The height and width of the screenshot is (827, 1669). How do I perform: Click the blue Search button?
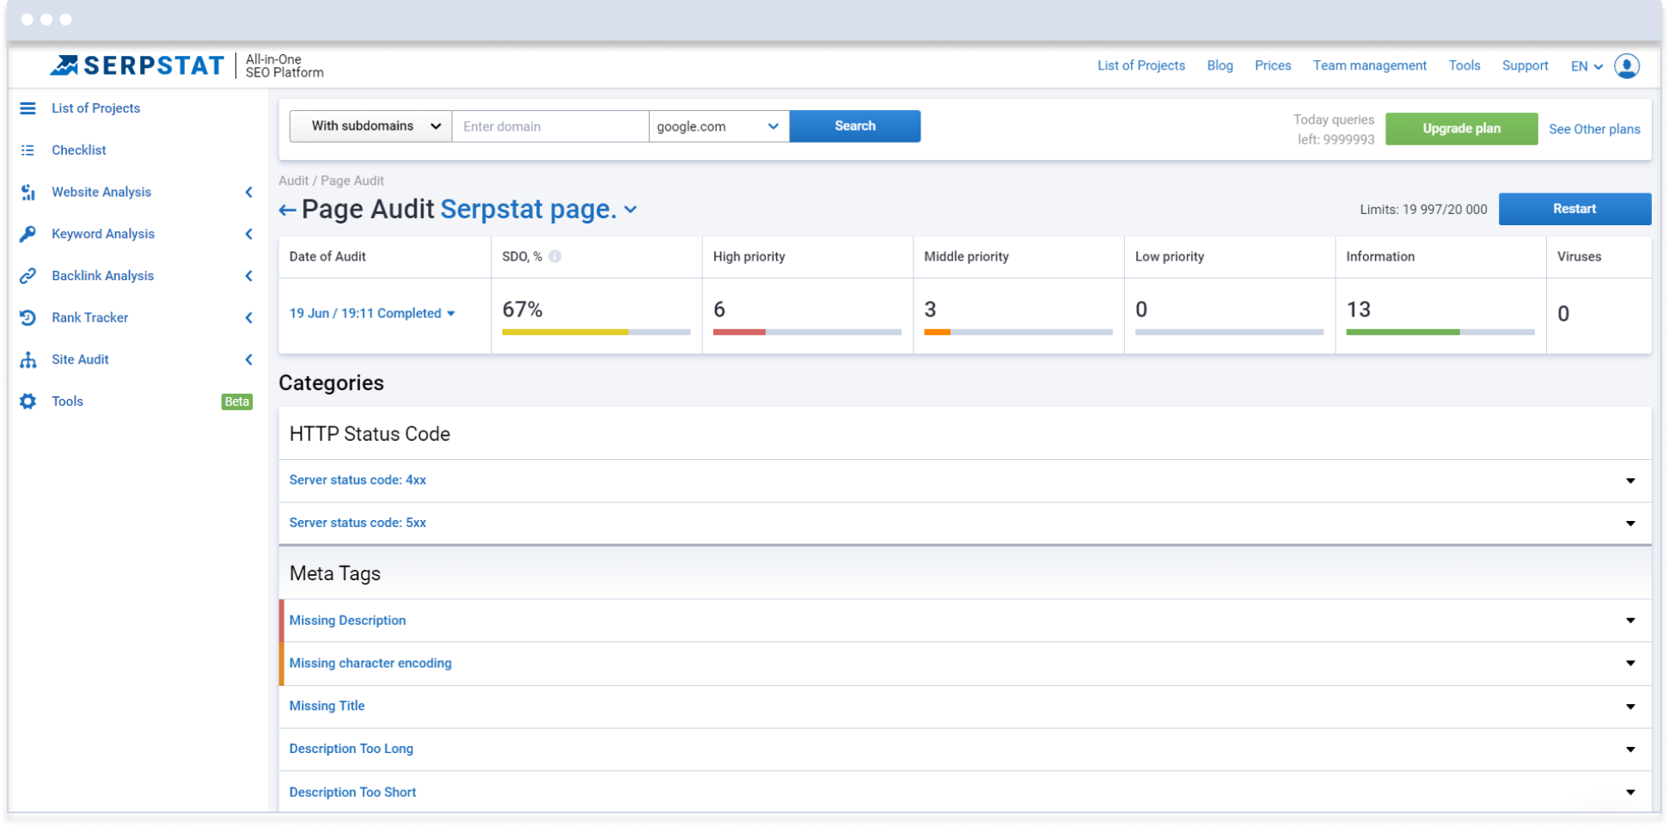point(855,126)
